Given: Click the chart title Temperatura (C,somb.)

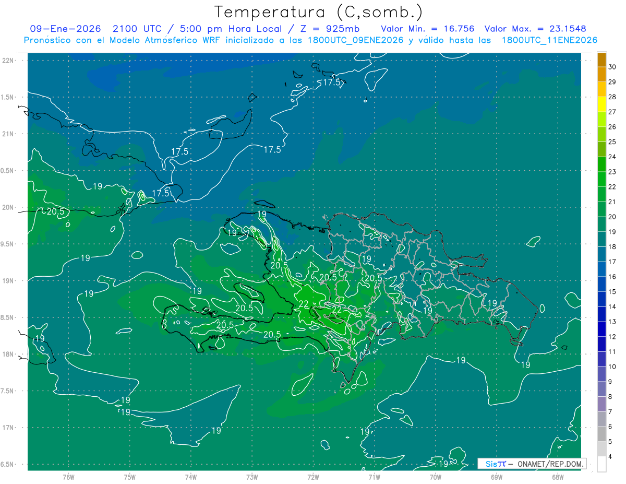Looking at the screenshot, I should 318,12.
